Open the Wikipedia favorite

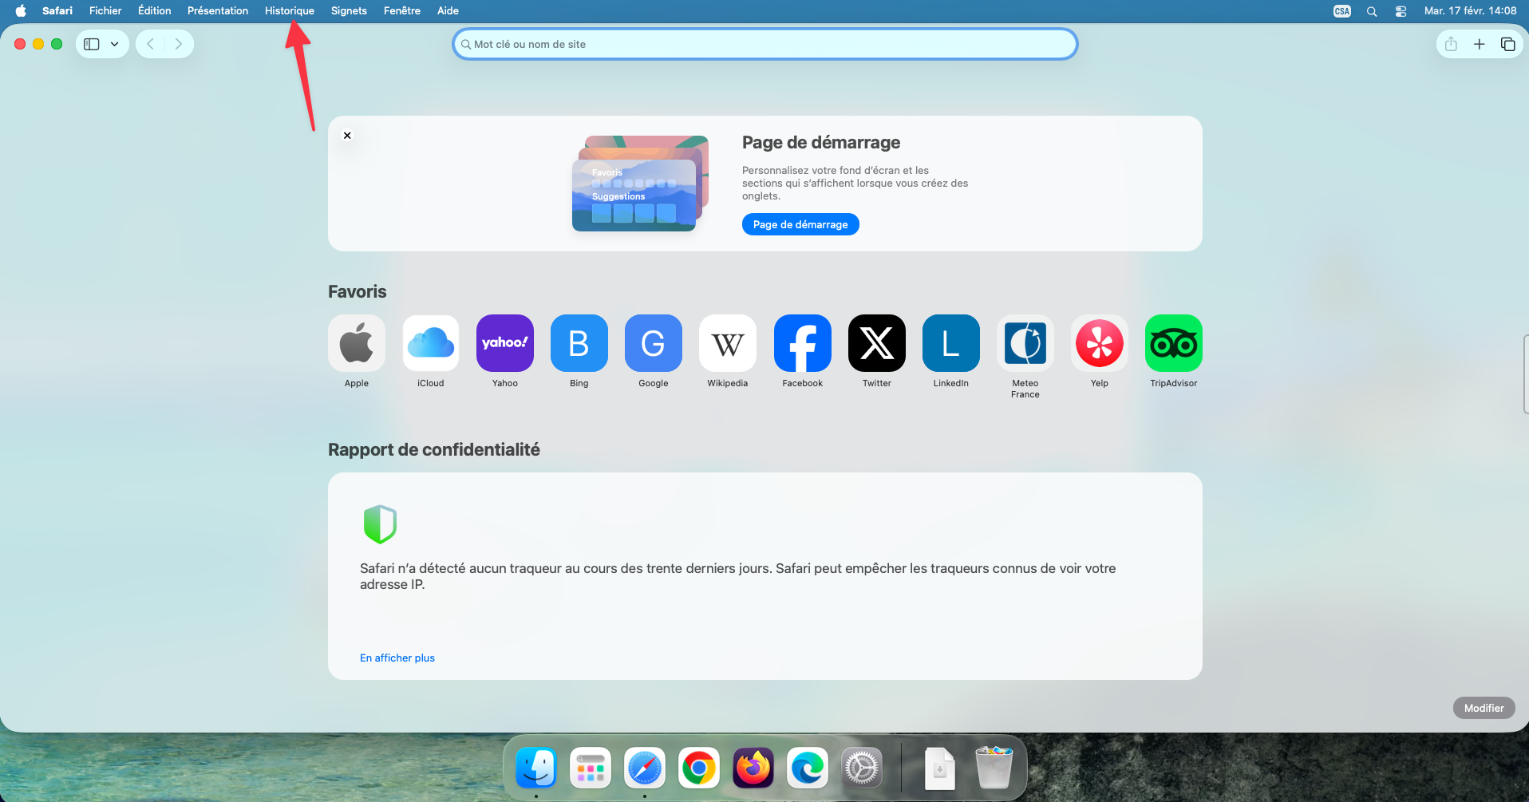pyautogui.click(x=728, y=343)
